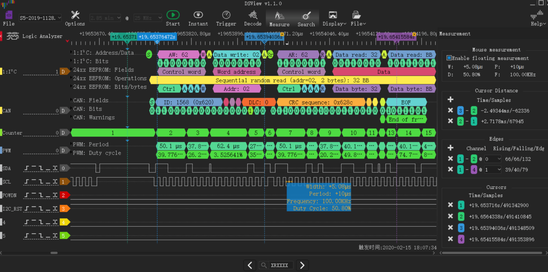The width and height of the screenshot is (548, 272).
Task: Select the cursor flag +19.65376472s
Action: (x=157, y=37)
